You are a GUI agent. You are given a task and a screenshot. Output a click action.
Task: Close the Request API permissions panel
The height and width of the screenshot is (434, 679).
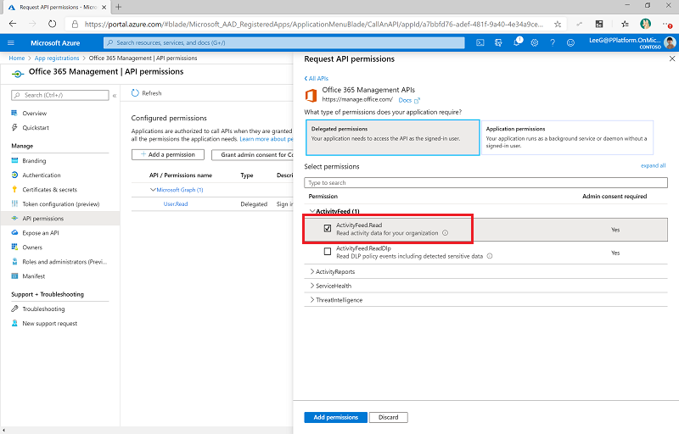[672, 58]
